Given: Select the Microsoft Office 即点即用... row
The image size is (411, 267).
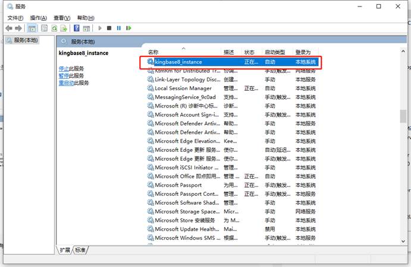Looking at the screenshot, I should pyautogui.click(x=232, y=176).
